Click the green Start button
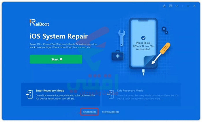Screen dimensions: 202x122 [56, 59]
